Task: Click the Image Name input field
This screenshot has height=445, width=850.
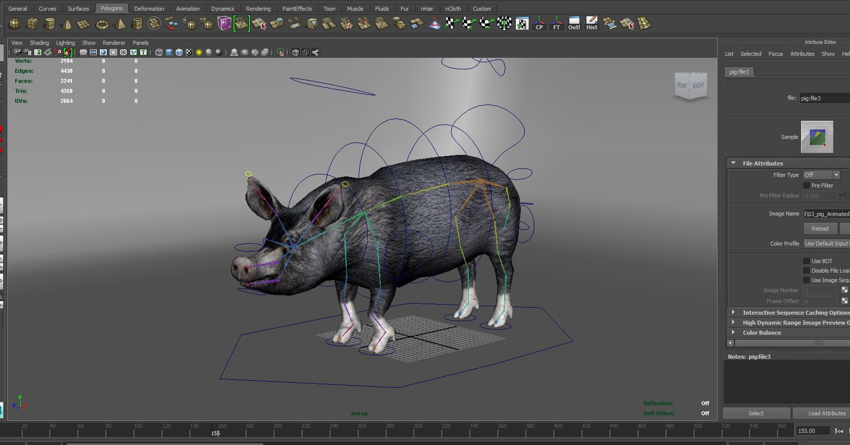Action: pos(827,214)
